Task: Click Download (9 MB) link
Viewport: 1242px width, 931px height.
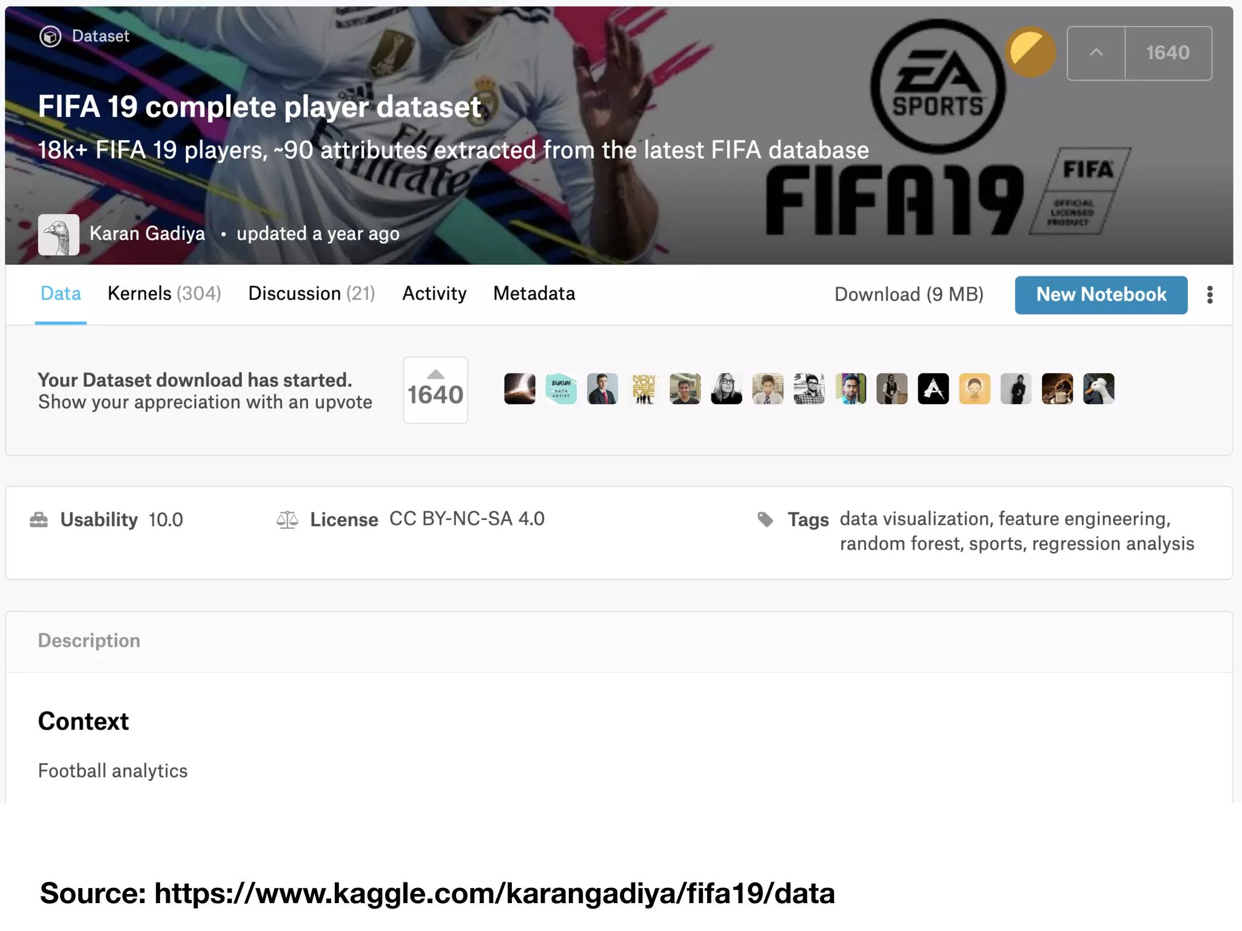Action: (x=908, y=295)
